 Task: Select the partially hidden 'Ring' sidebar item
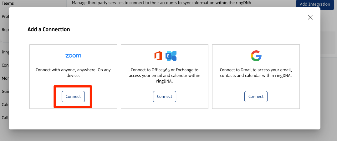(x=5, y=52)
